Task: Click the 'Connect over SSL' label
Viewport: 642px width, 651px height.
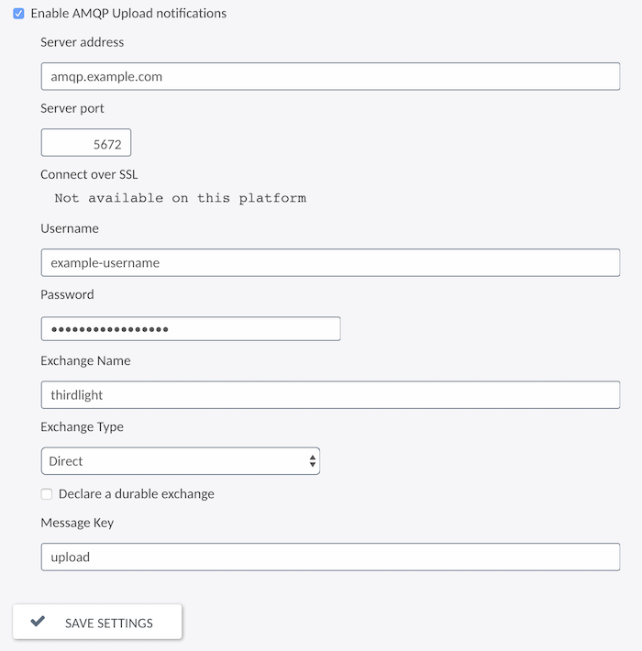Action: click(89, 174)
